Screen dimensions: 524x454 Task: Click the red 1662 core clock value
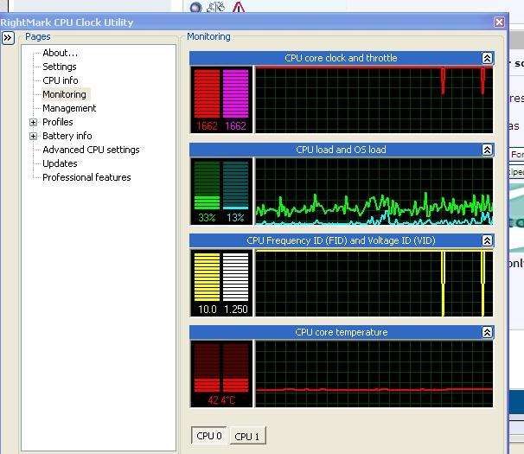[207, 126]
